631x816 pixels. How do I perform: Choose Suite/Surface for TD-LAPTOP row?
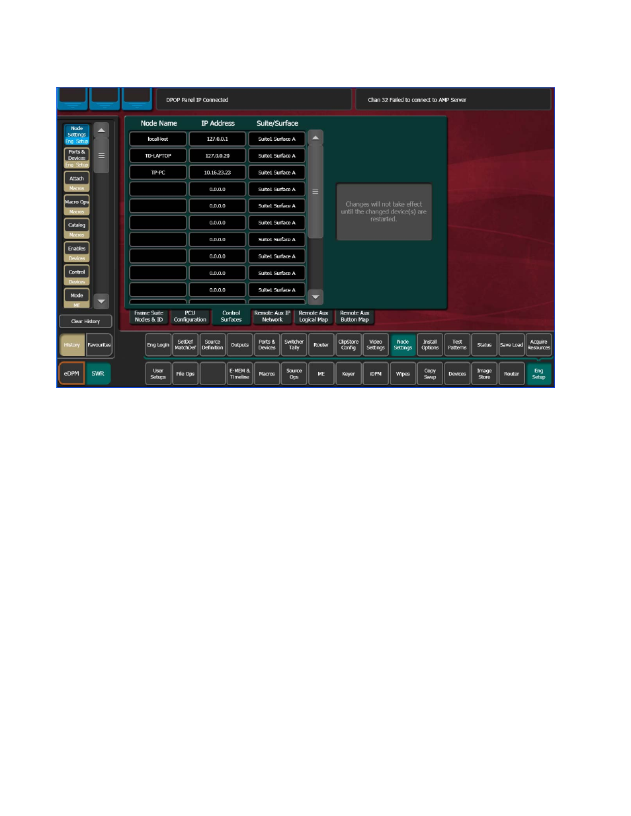click(x=276, y=156)
